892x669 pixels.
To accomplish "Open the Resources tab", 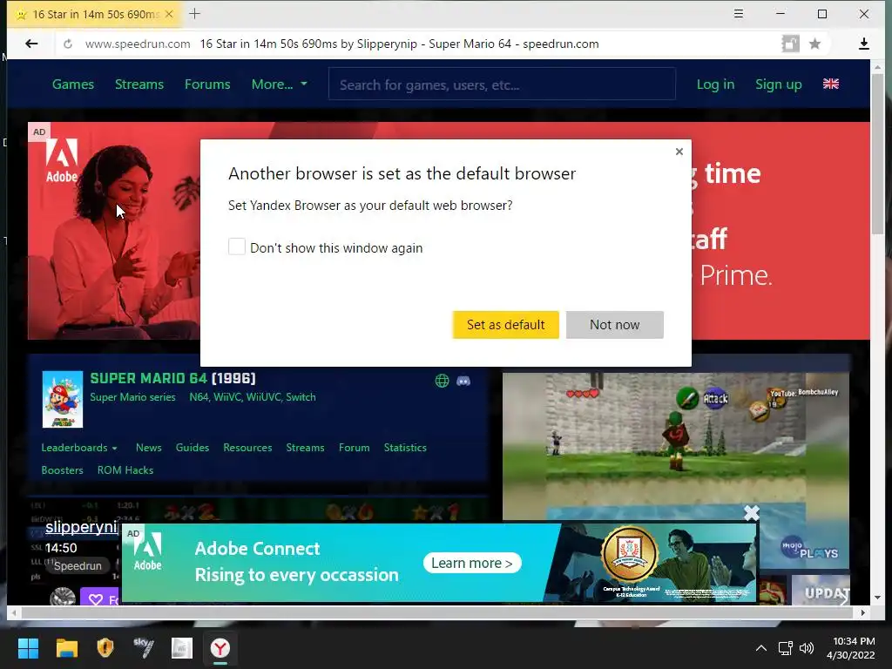I will coord(247,448).
